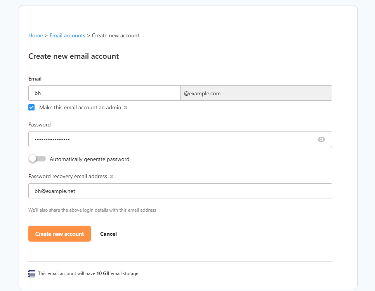Viewport: 375px width, 291px height.
Task: Select the Create new account breadcrumb item
Action: 115,35
